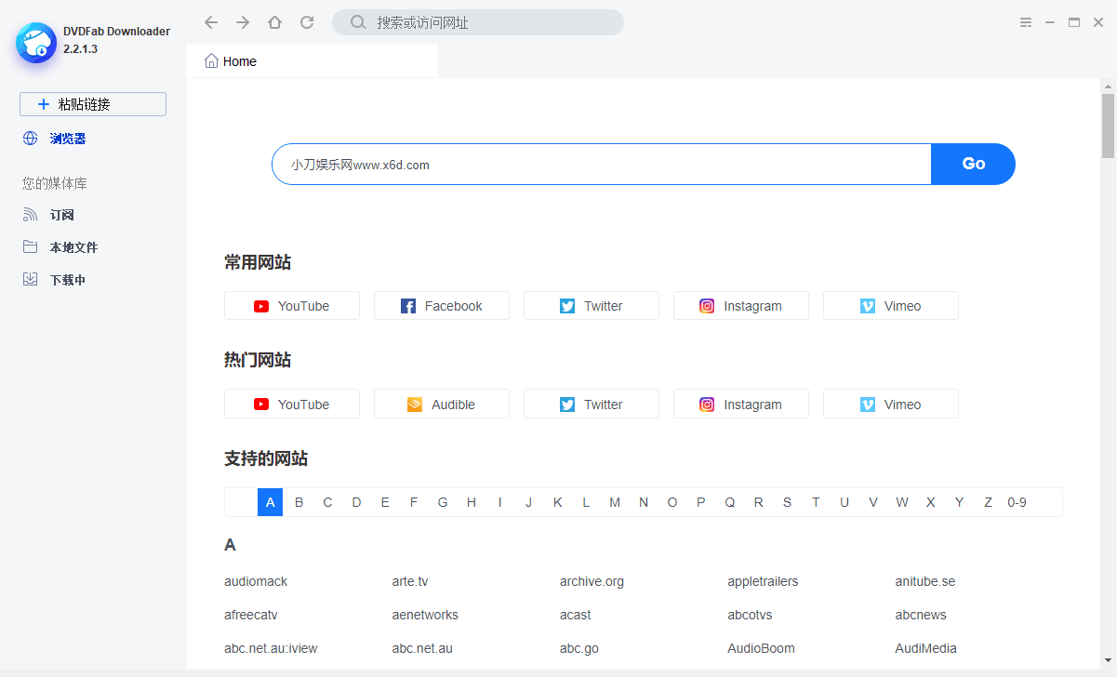
Task: Click the 粘贴链接 paste link button
Action: pos(93,104)
